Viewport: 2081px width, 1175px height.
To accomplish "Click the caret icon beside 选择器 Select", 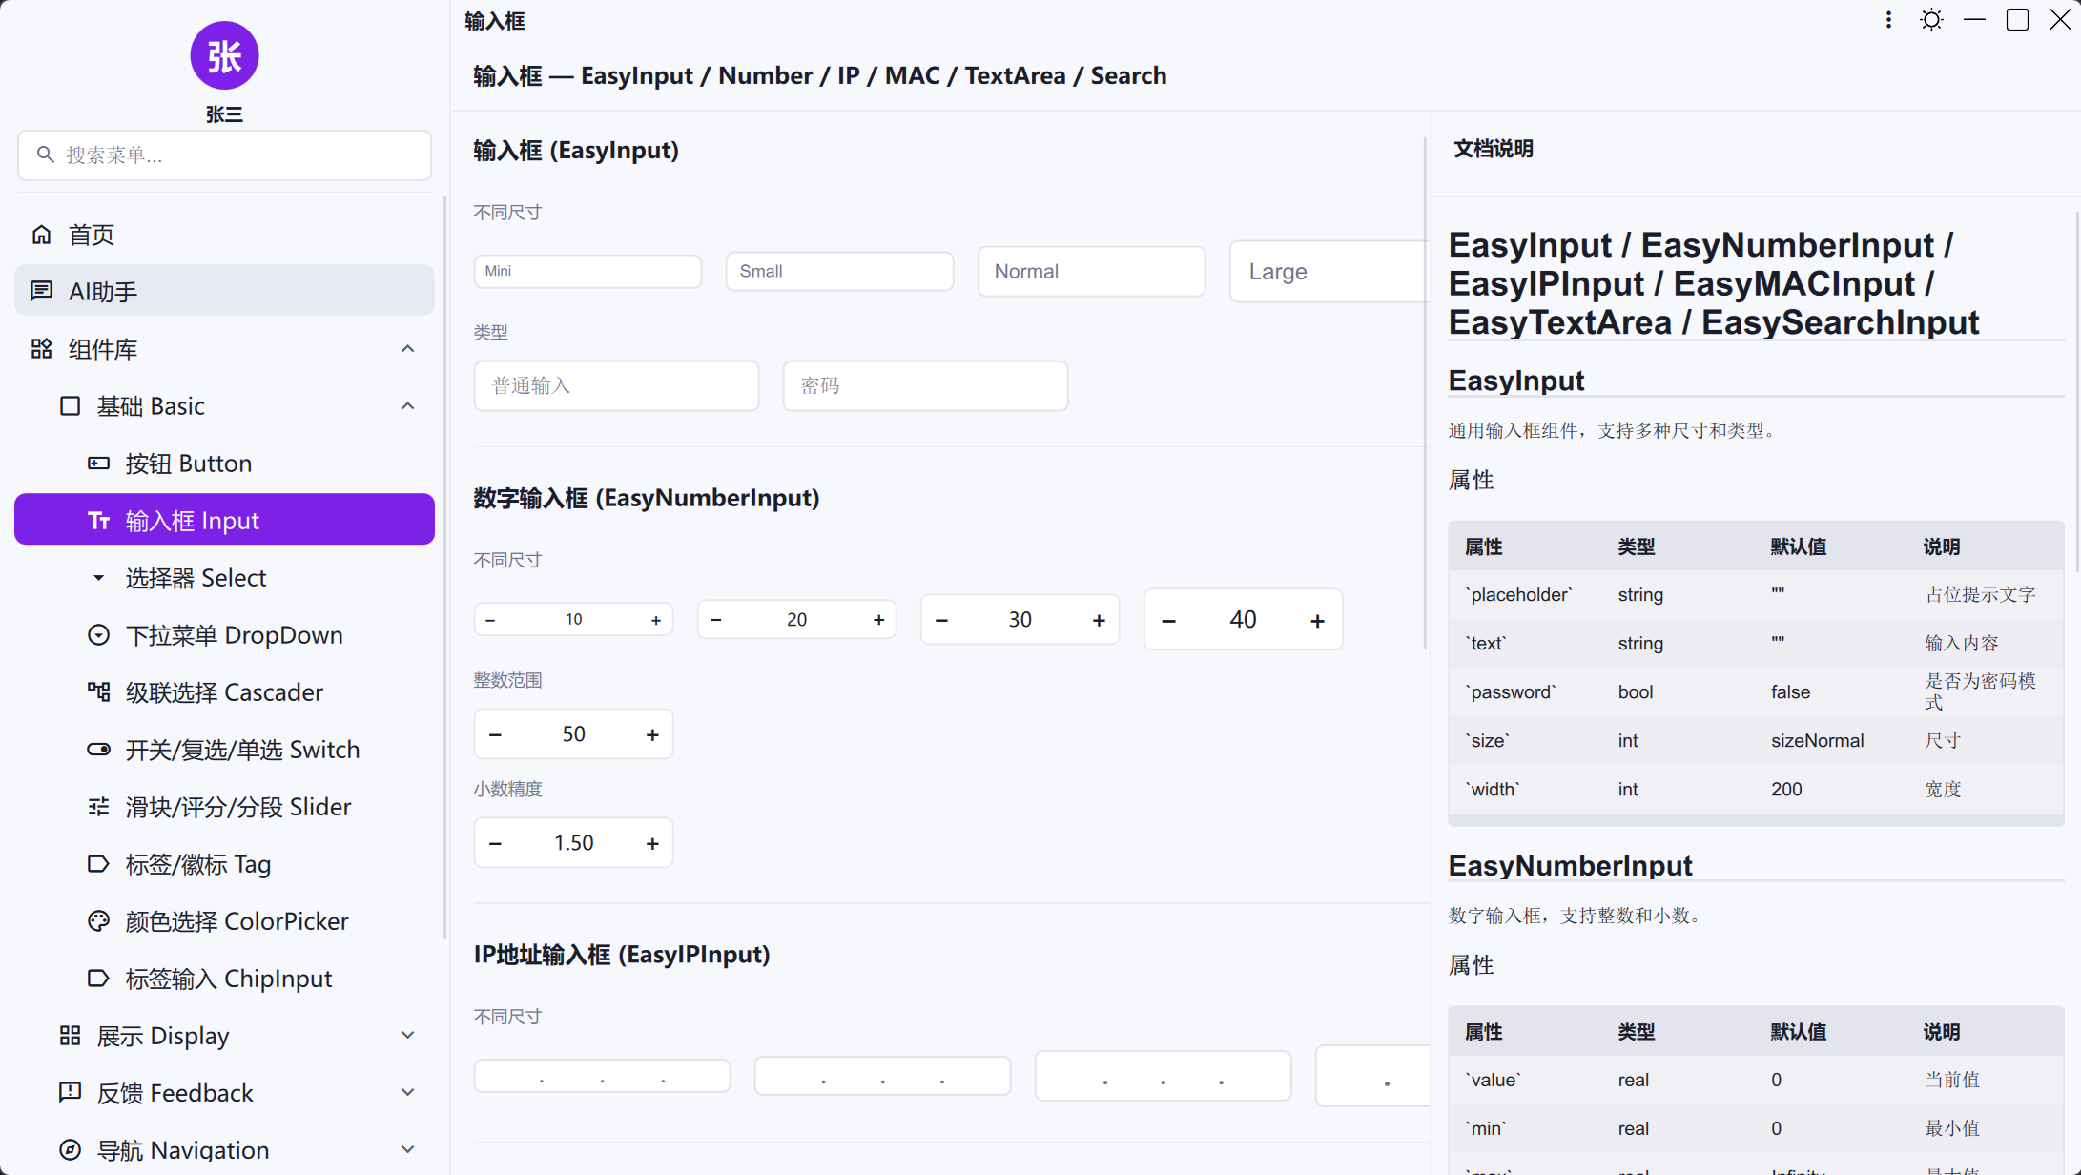I will pyautogui.click(x=98, y=578).
